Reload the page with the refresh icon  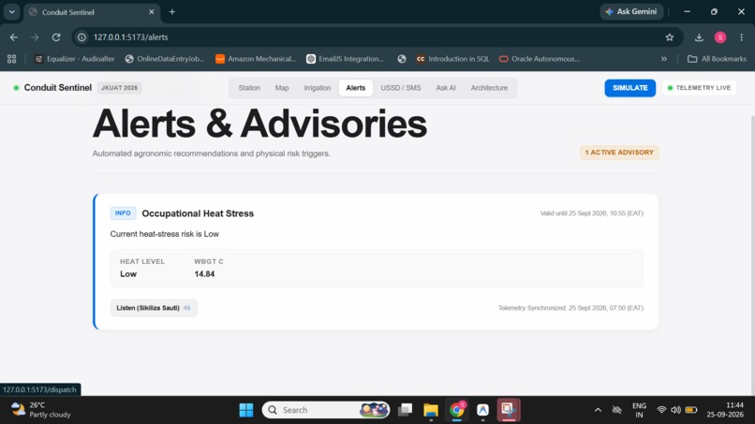[x=56, y=37]
